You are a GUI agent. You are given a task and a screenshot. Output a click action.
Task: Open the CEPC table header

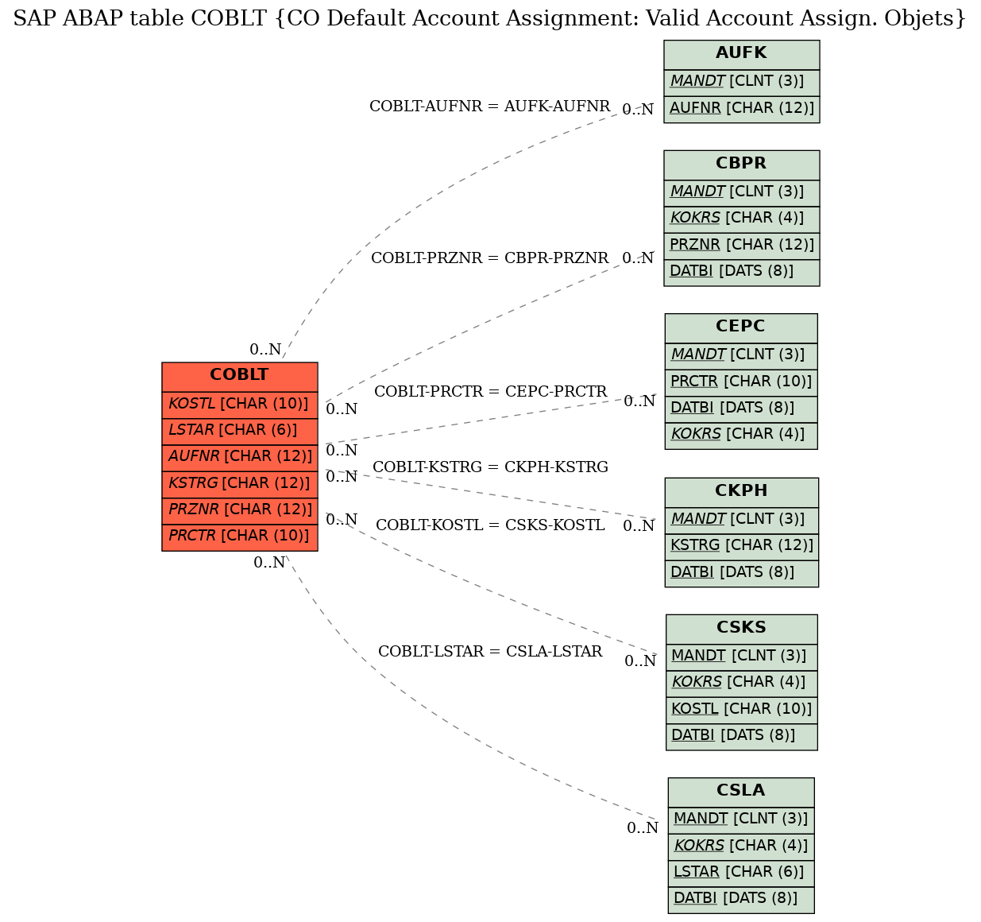click(x=741, y=327)
